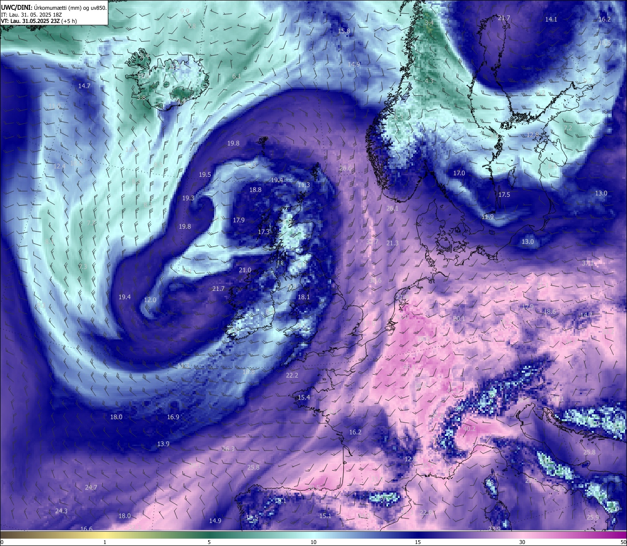Click the 17.3 value near Scotland
This screenshot has height=546, width=627.
click(264, 232)
